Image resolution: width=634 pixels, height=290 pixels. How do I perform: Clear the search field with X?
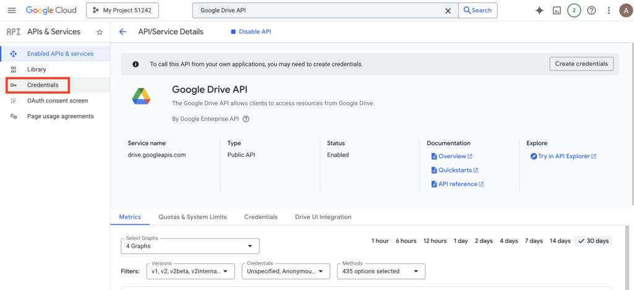click(x=448, y=11)
